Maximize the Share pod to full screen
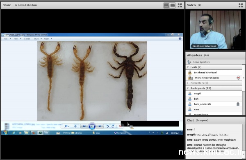The width and height of the screenshot is (246, 160). [x=180, y=5]
